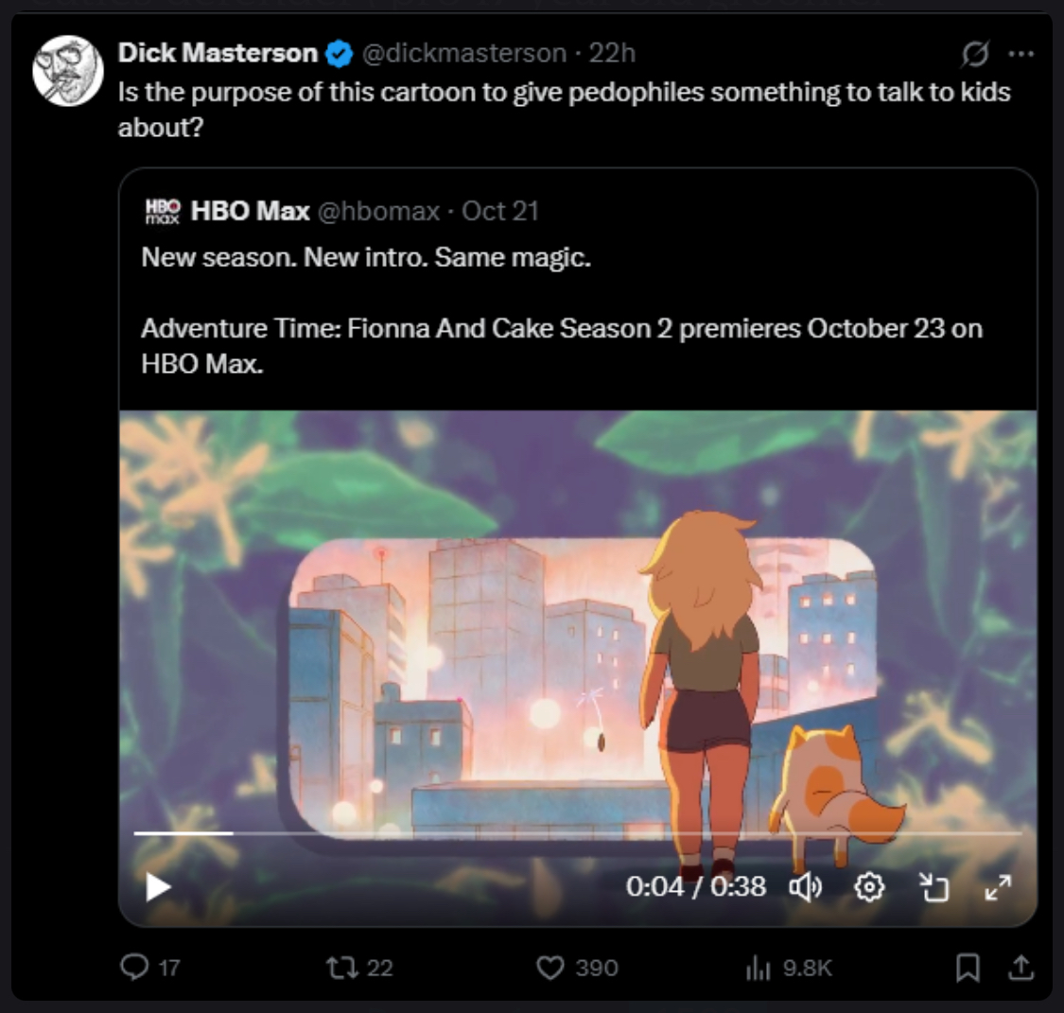Open the HBO Max logo avatar

point(163,211)
